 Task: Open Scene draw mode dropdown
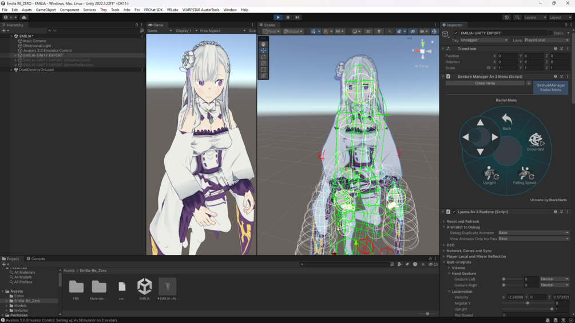click(356, 31)
